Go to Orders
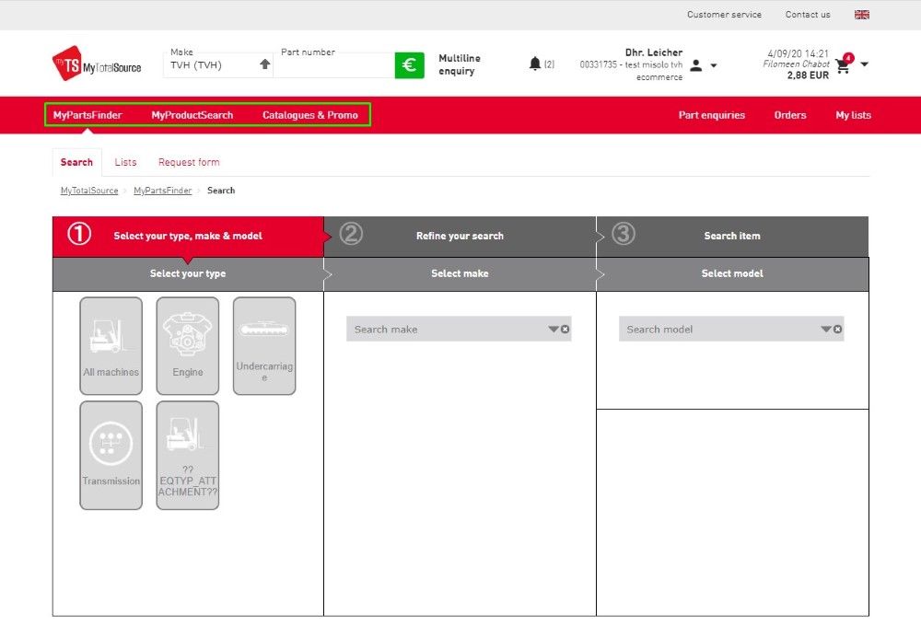The height and width of the screenshot is (626, 921). [x=790, y=115]
